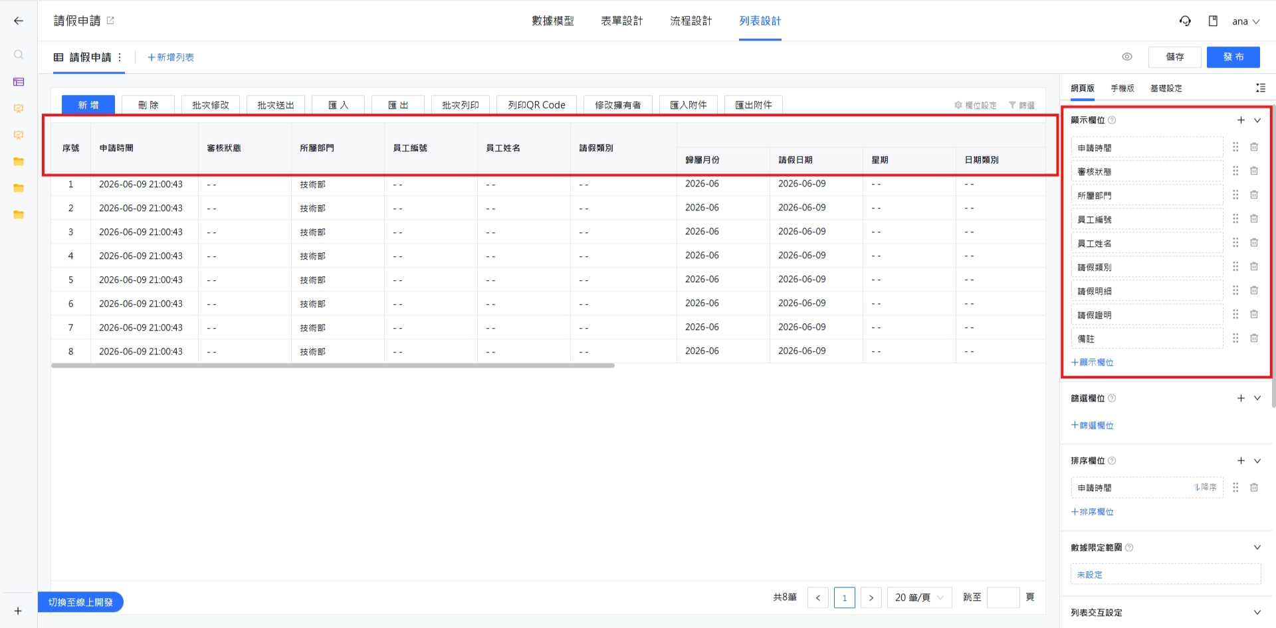This screenshot has width=1276, height=628.
Task: Switch to 表單設計 tab
Action: [622, 21]
